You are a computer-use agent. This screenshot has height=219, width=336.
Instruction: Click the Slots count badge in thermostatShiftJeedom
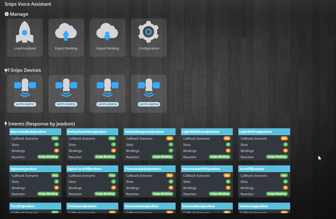pos(228,182)
